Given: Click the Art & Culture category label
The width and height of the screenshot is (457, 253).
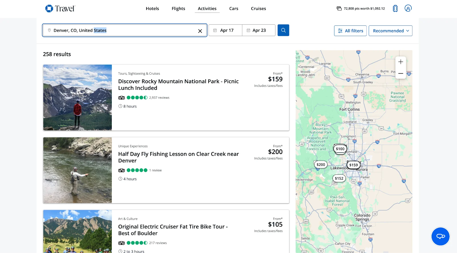Looking at the screenshot, I should [128, 219].
